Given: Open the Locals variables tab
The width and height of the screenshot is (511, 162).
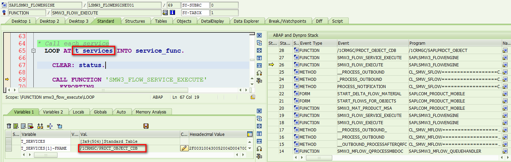Looking at the screenshot, I should click(79, 112).
